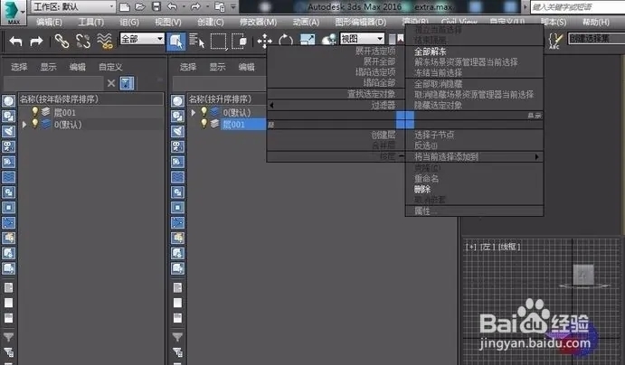The width and height of the screenshot is (625, 365).
Task: Open the 工作区: 默认 workspace dropdown
Action: (x=74, y=6)
